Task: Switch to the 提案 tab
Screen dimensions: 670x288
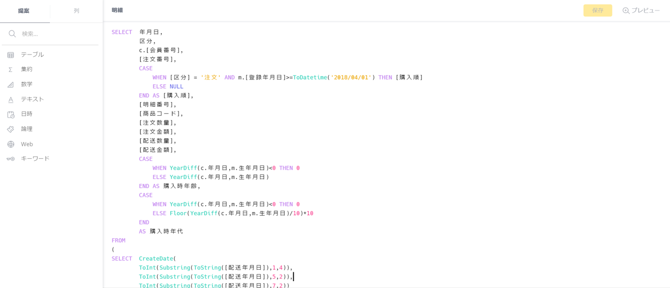Action: (24, 11)
